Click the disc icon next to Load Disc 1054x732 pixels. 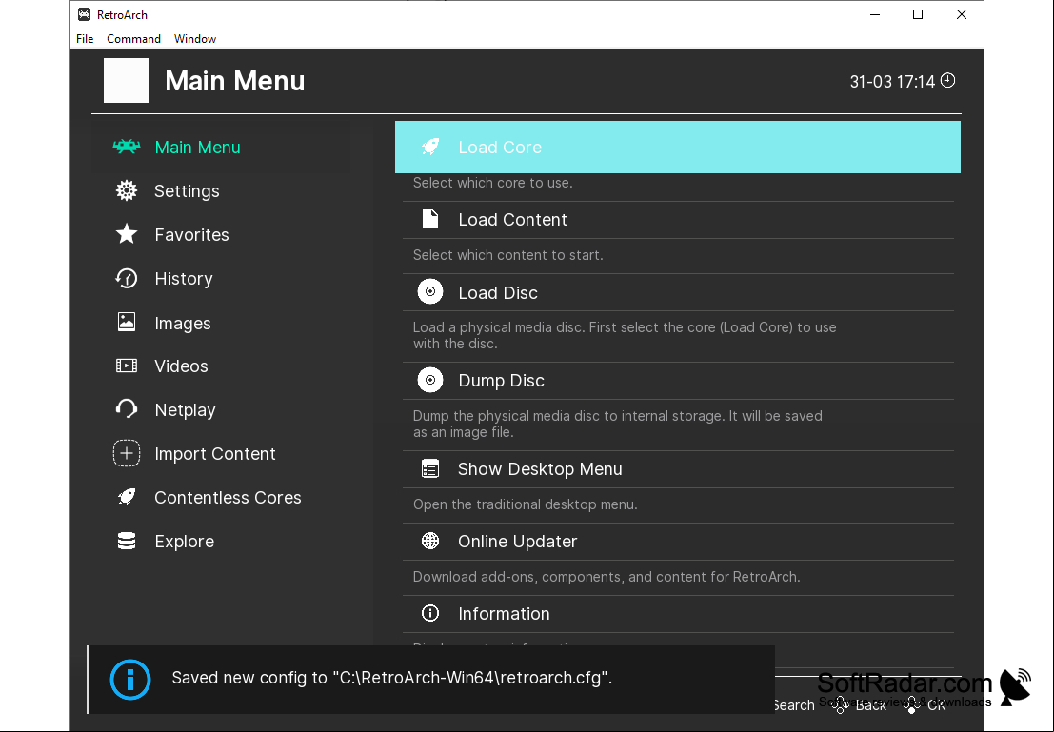click(430, 292)
